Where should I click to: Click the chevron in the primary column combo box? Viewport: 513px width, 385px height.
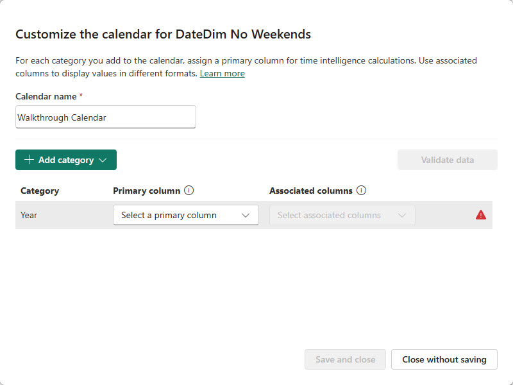pyautogui.click(x=246, y=215)
